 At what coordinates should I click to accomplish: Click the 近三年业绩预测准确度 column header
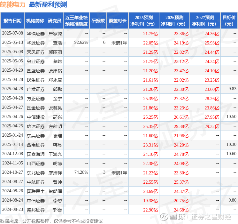pos(76,21)
